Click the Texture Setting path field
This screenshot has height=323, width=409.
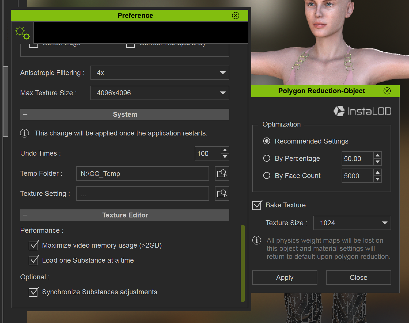point(143,194)
